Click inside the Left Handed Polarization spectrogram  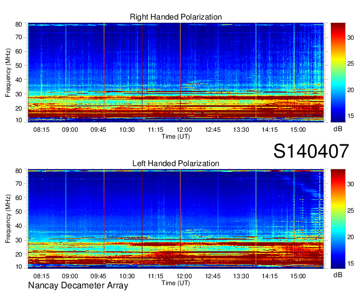176,219
